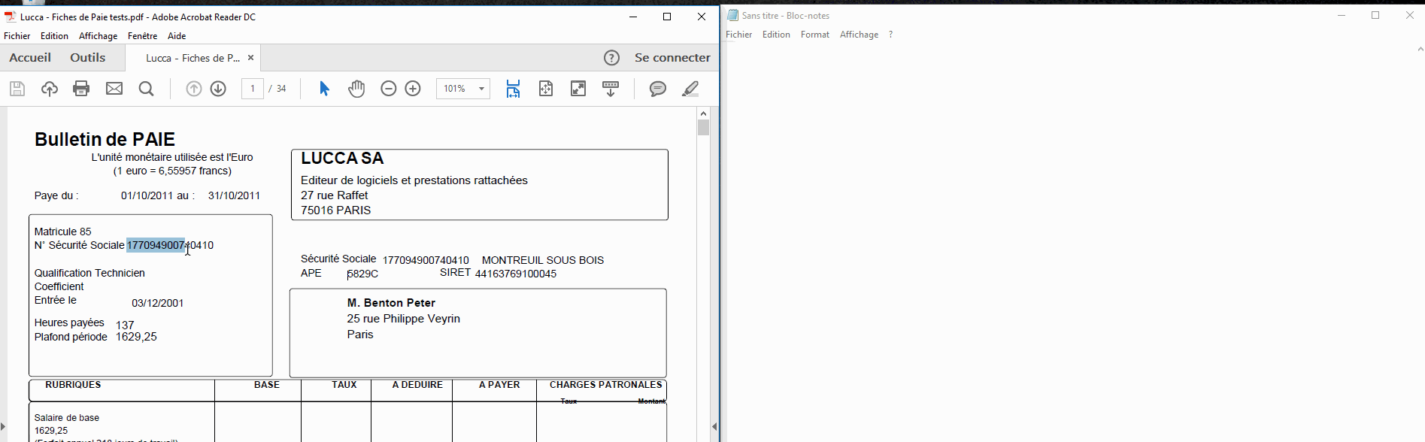This screenshot has width=1425, height=442.
Task: Switch to full screen mode icon
Action: pyautogui.click(x=578, y=89)
